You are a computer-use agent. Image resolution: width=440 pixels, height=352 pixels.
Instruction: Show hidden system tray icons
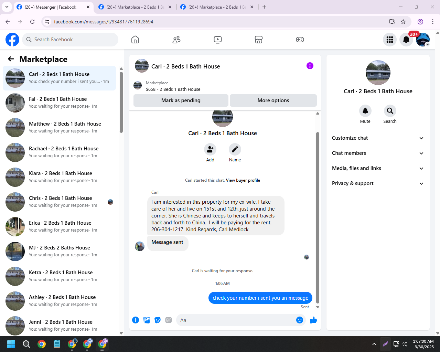pos(374,344)
